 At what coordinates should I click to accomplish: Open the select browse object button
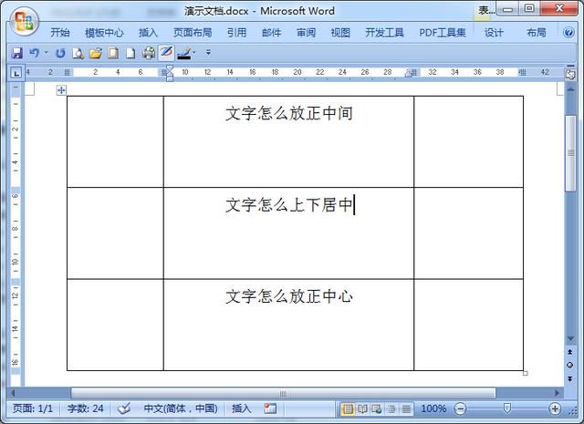[570, 365]
